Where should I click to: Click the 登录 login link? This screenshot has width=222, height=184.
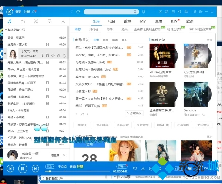pos(18,11)
